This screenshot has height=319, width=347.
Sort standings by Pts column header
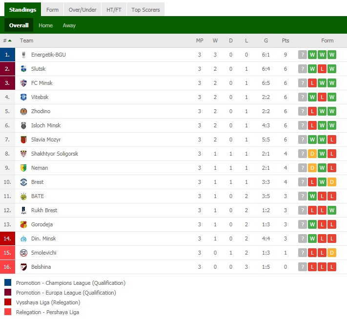click(x=286, y=40)
